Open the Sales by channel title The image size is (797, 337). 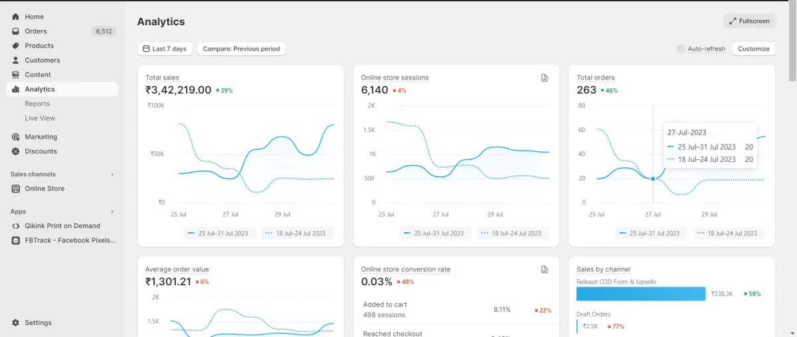click(604, 269)
